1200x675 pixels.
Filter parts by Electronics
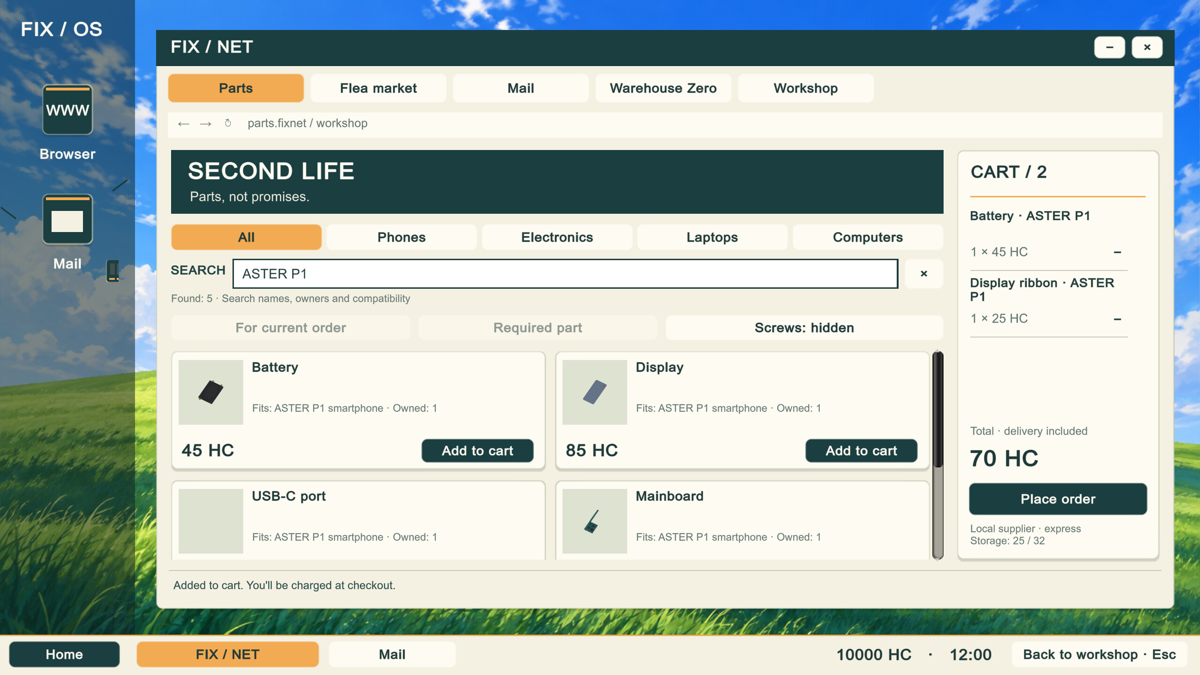tap(557, 237)
